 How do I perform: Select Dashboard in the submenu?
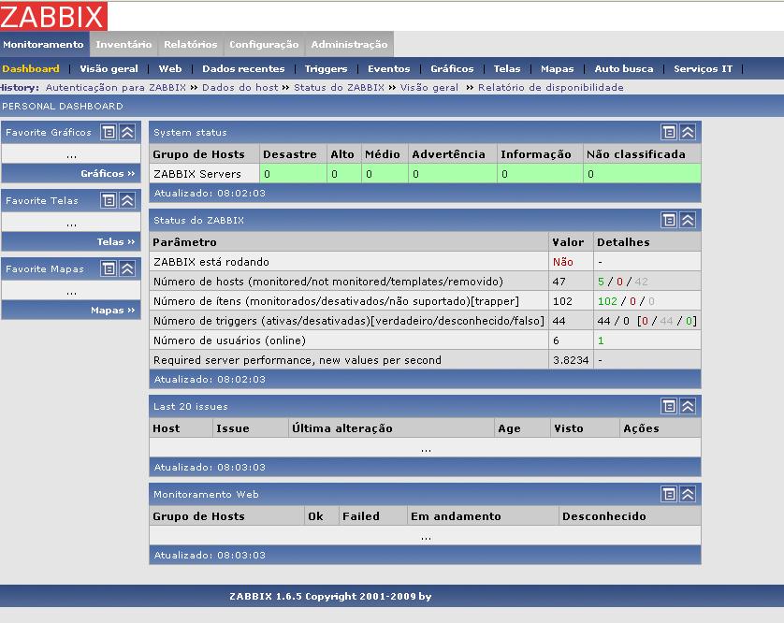(x=31, y=68)
